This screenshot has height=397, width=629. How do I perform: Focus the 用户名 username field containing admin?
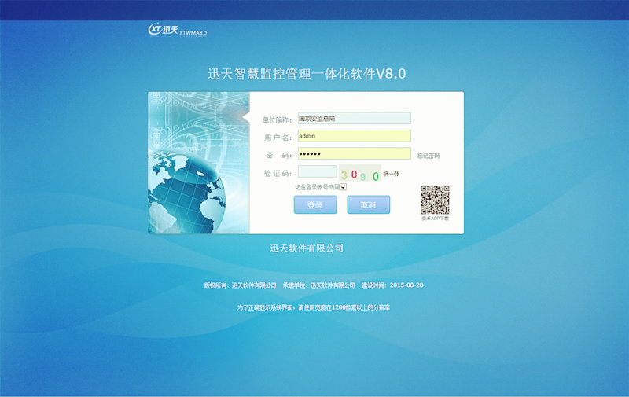354,136
